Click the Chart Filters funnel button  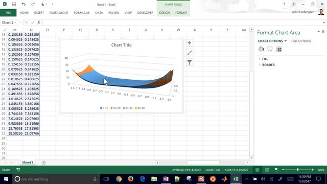click(190, 62)
